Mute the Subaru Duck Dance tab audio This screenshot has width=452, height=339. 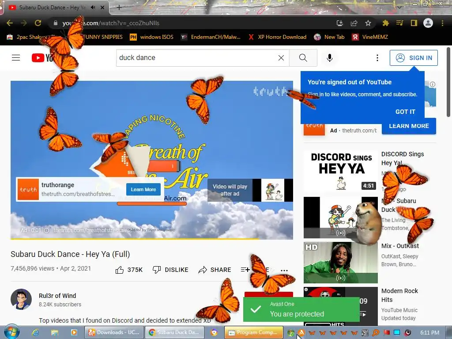[93, 8]
